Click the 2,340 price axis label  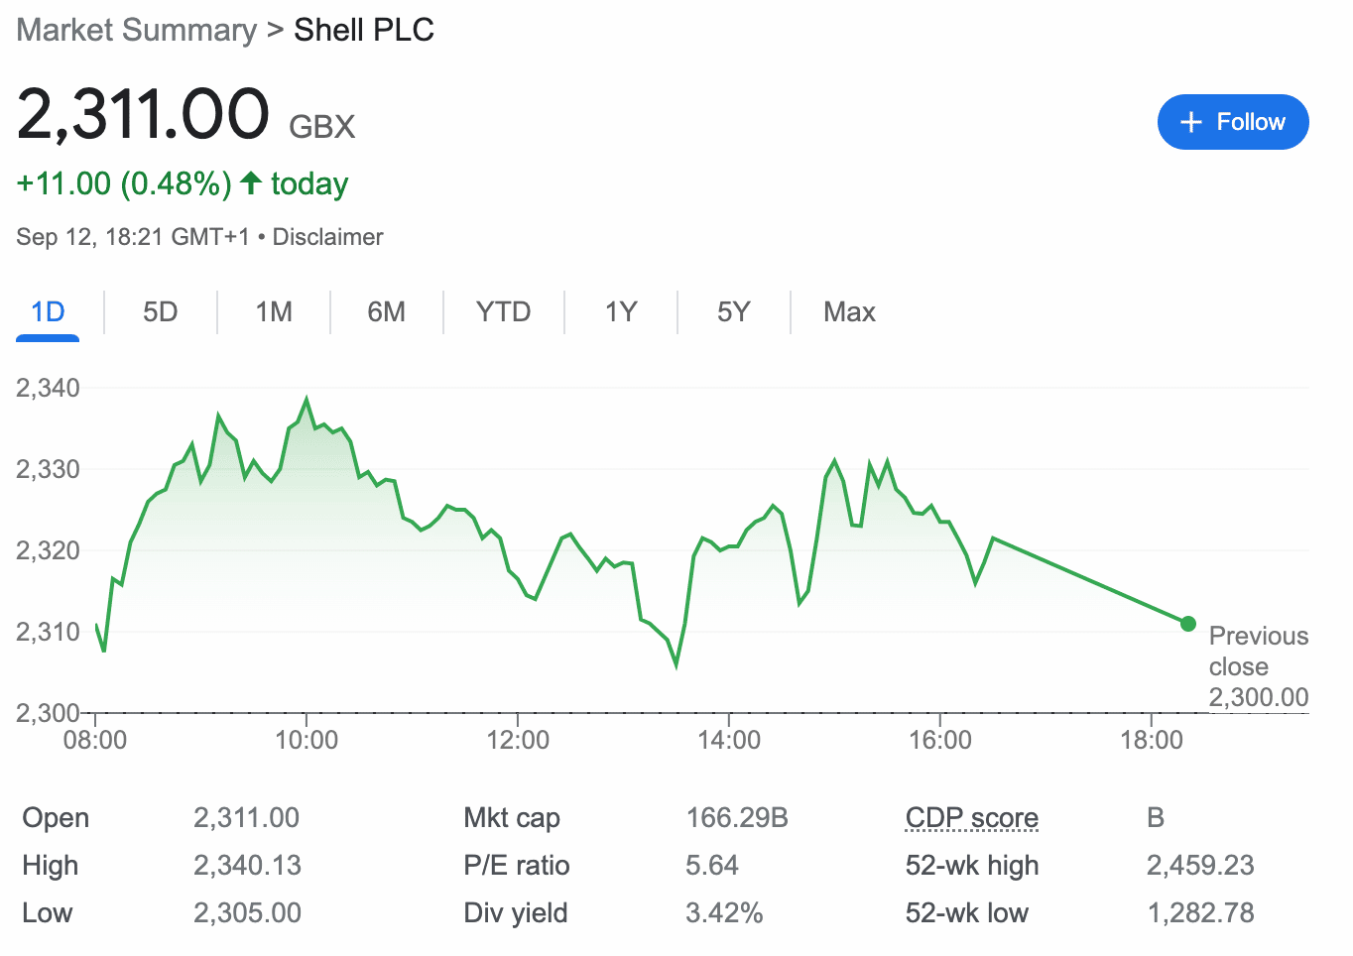click(x=48, y=388)
